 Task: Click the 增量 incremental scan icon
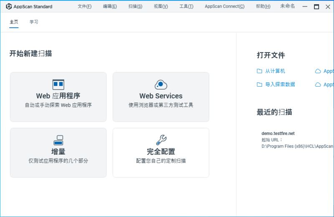58,140
